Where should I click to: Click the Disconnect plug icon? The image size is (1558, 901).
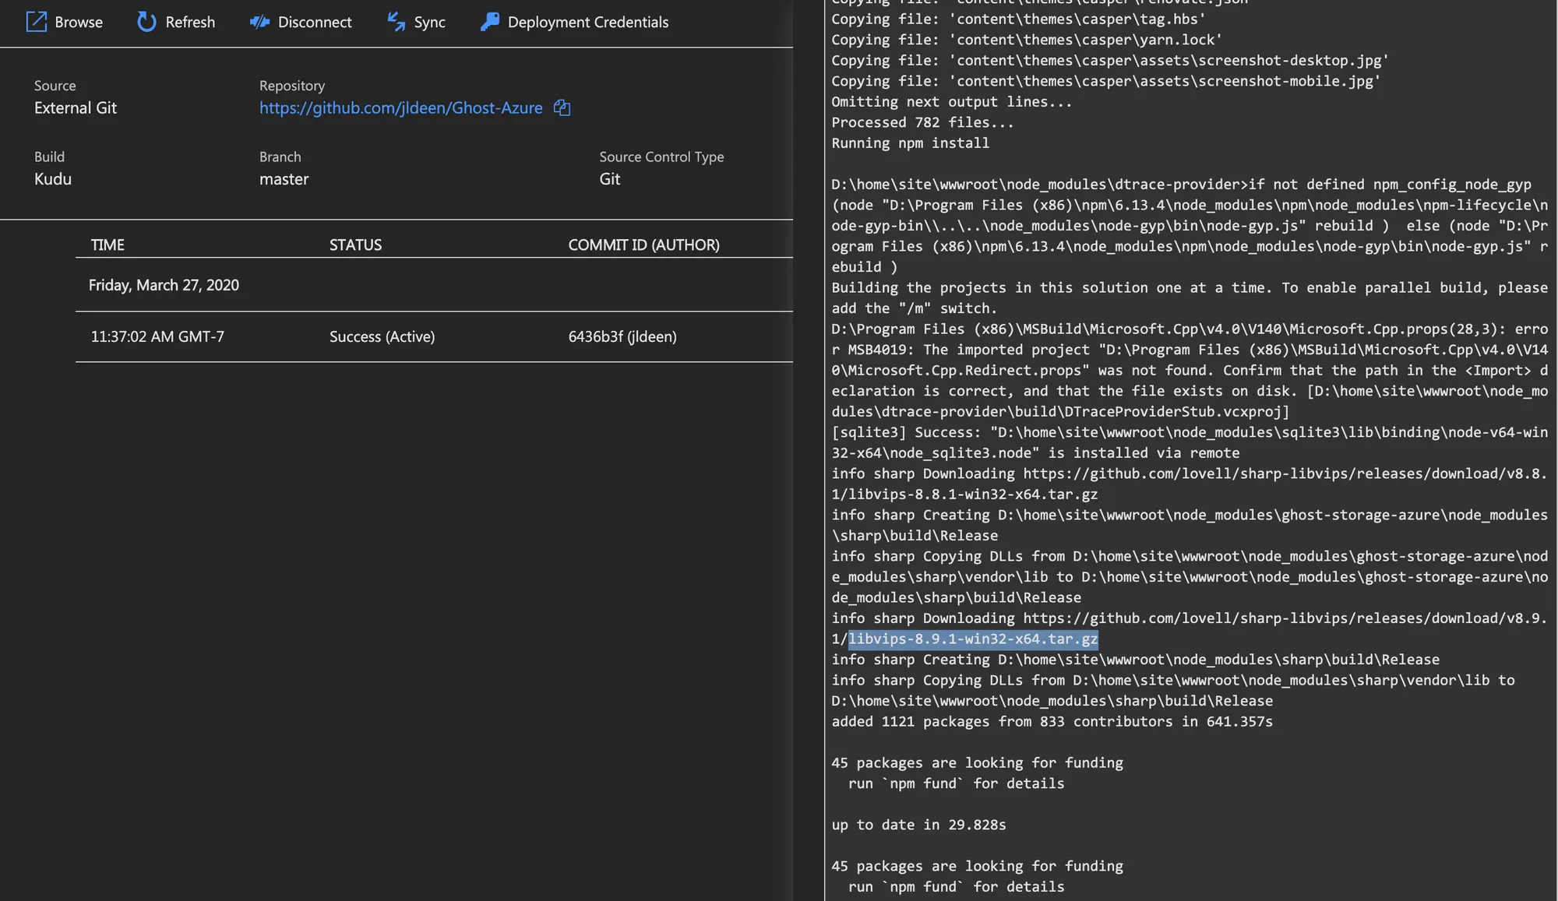tap(259, 22)
